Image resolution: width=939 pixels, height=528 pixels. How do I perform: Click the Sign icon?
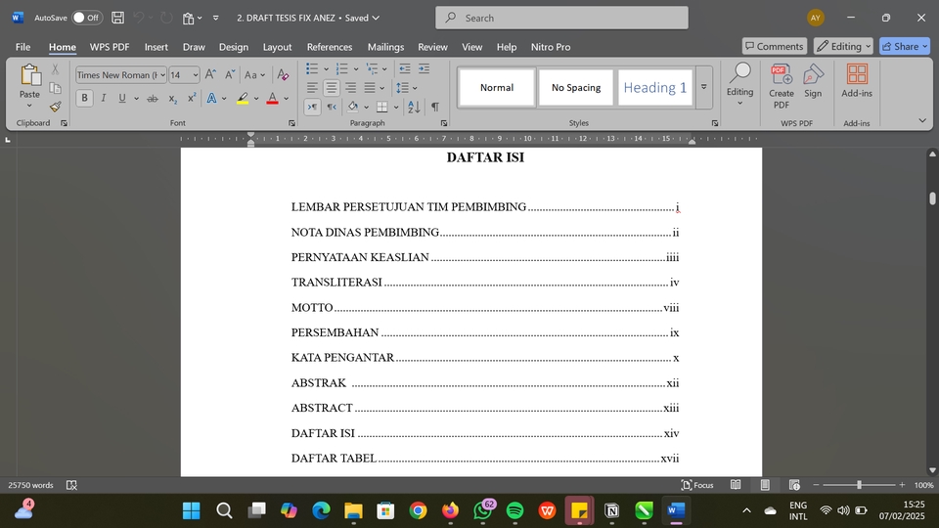(813, 81)
